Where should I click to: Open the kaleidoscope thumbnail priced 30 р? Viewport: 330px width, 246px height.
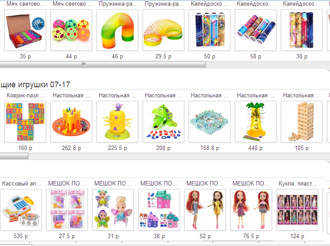[x=302, y=30]
